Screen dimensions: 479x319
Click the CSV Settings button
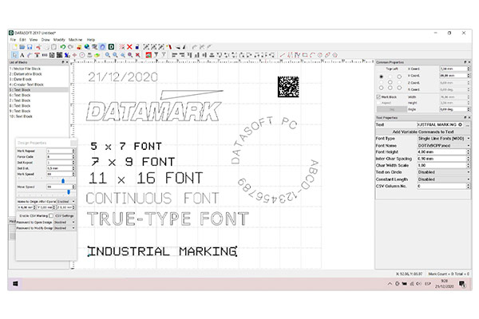(x=65, y=215)
